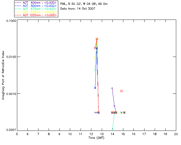Click the purple plus marker midway down the purple line
Screen dimensions: 181x145
[x=114, y=106]
